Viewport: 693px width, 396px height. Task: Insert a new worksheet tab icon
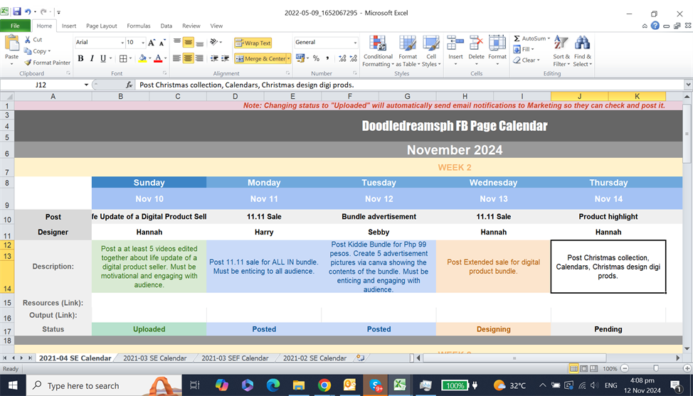361,358
